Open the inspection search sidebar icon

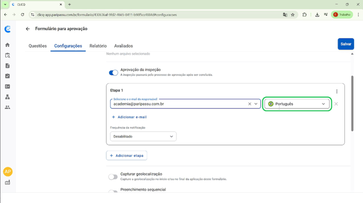click(7, 55)
